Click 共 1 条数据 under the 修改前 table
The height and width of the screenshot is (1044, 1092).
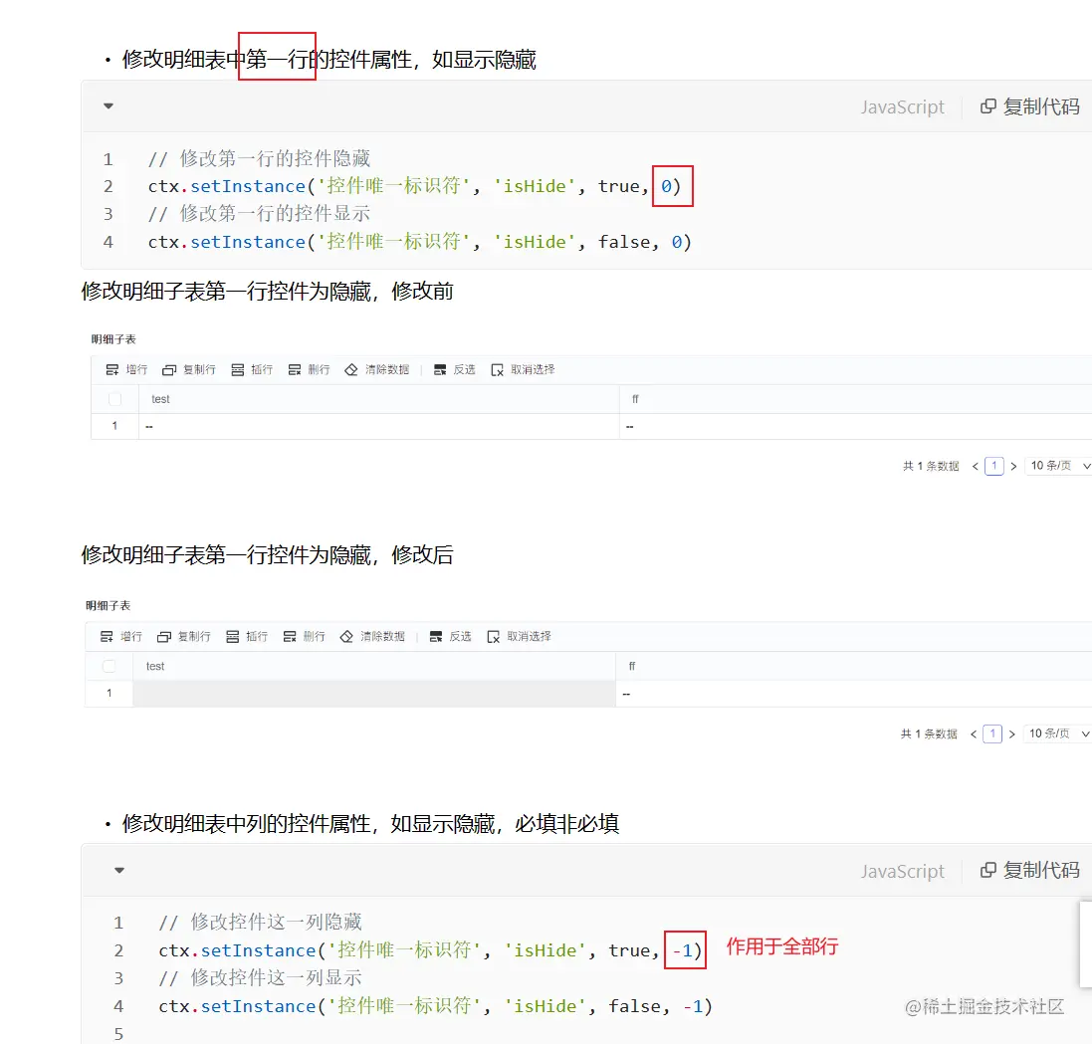(931, 466)
